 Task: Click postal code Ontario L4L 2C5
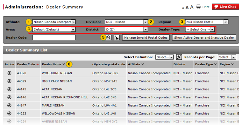(x=104, y=89)
